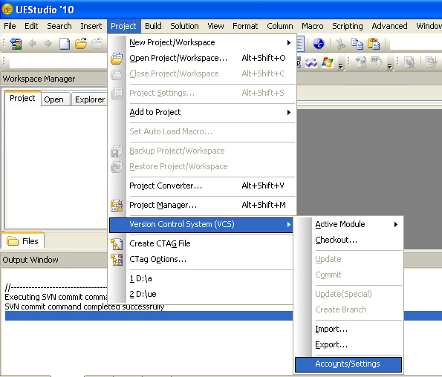Click the back arrow toolbar icon
442x377 pixels.
click(x=33, y=44)
